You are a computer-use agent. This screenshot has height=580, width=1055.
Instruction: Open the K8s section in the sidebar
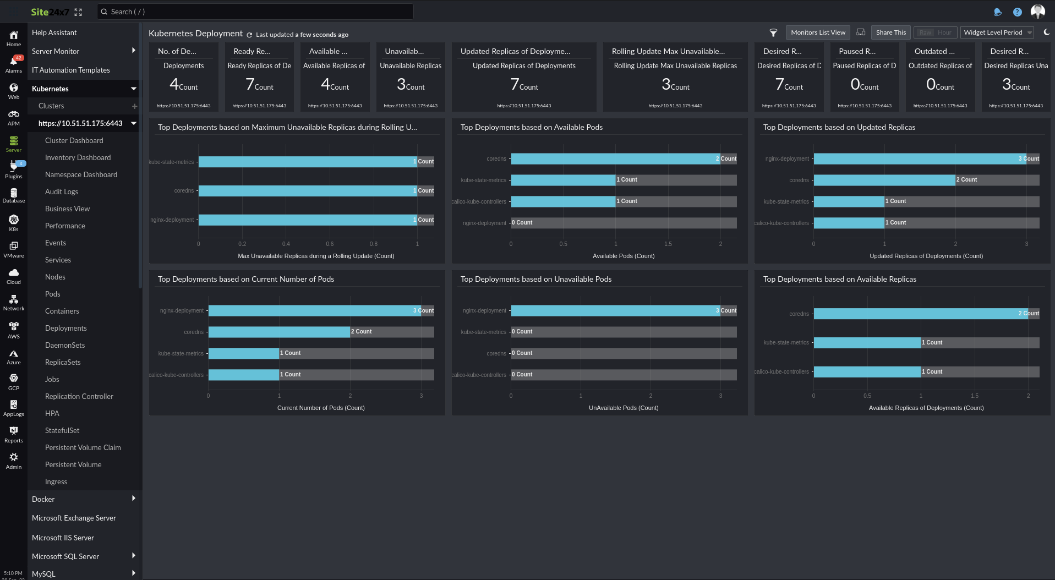(13, 223)
